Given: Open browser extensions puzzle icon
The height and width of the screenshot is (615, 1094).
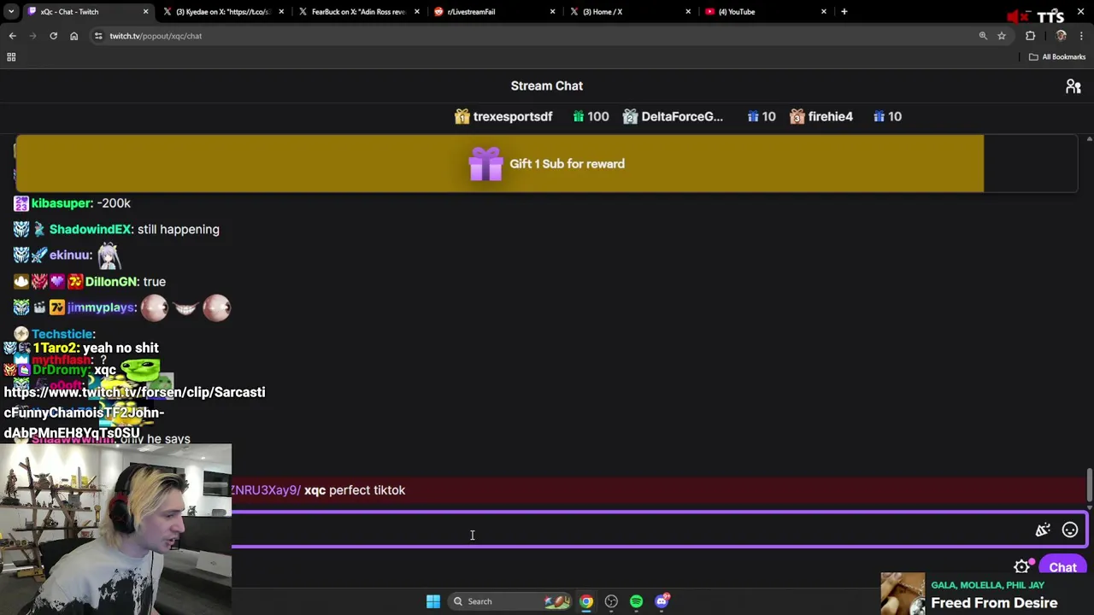Looking at the screenshot, I should point(1030,36).
